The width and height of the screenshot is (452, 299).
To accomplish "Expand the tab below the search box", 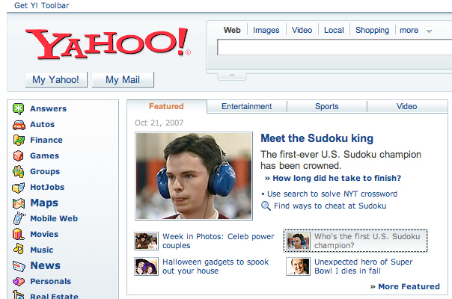I will click(232, 76).
